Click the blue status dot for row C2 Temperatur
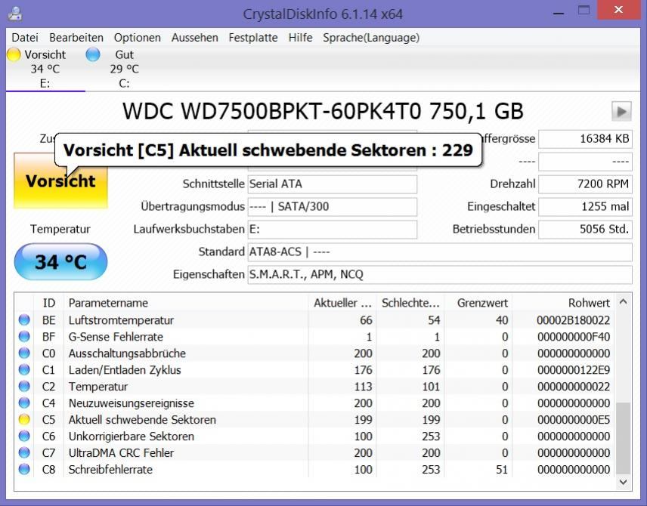647x506 pixels. (24, 386)
